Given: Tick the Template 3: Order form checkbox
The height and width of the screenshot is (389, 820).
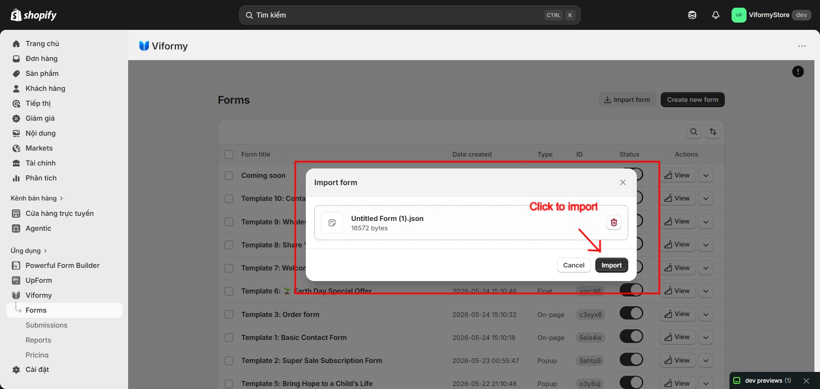Looking at the screenshot, I should (x=229, y=314).
